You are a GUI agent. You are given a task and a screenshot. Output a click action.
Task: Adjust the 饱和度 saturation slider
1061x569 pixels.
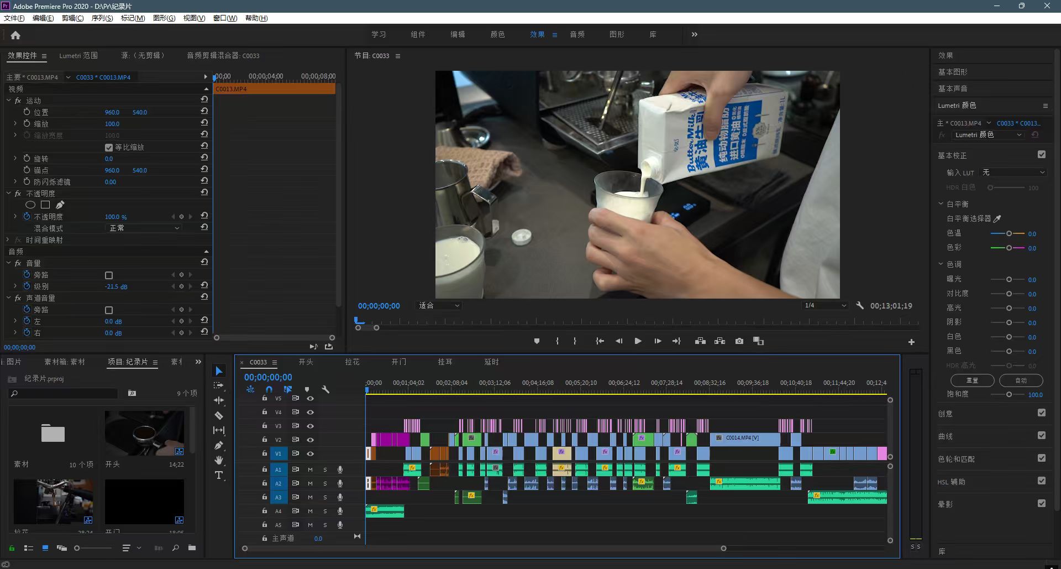(1009, 394)
